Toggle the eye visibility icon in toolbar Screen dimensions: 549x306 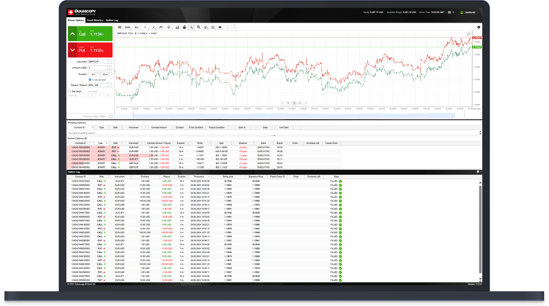(220, 27)
